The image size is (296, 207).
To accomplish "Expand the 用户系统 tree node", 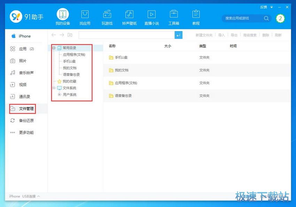I will coord(59,95).
